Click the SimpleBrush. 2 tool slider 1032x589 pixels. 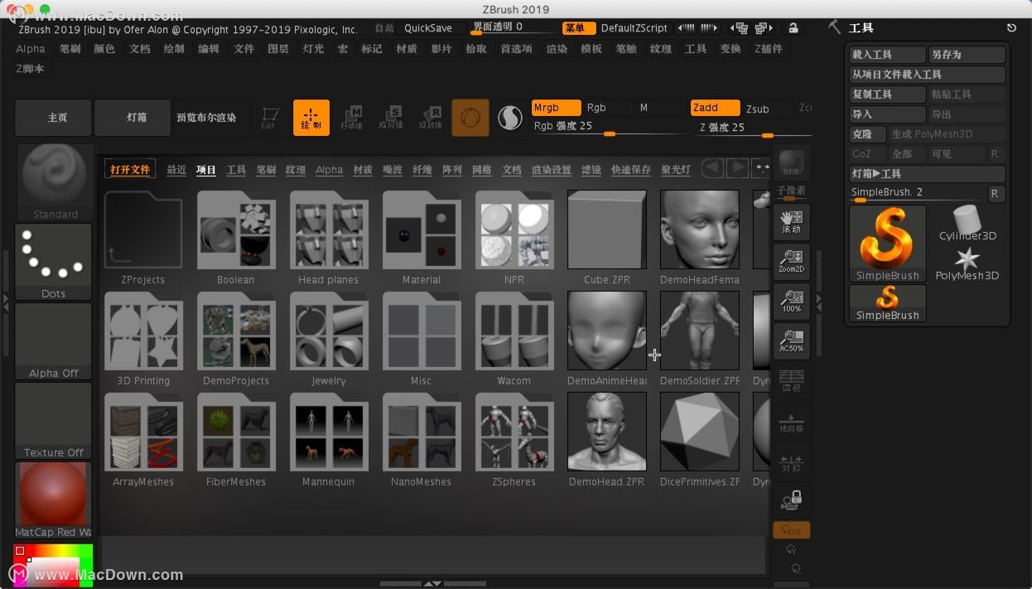(918, 194)
